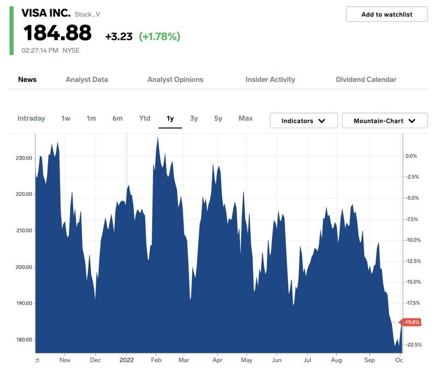
Task: Click the 02:27:14 PM timestamp
Action: coord(40,50)
